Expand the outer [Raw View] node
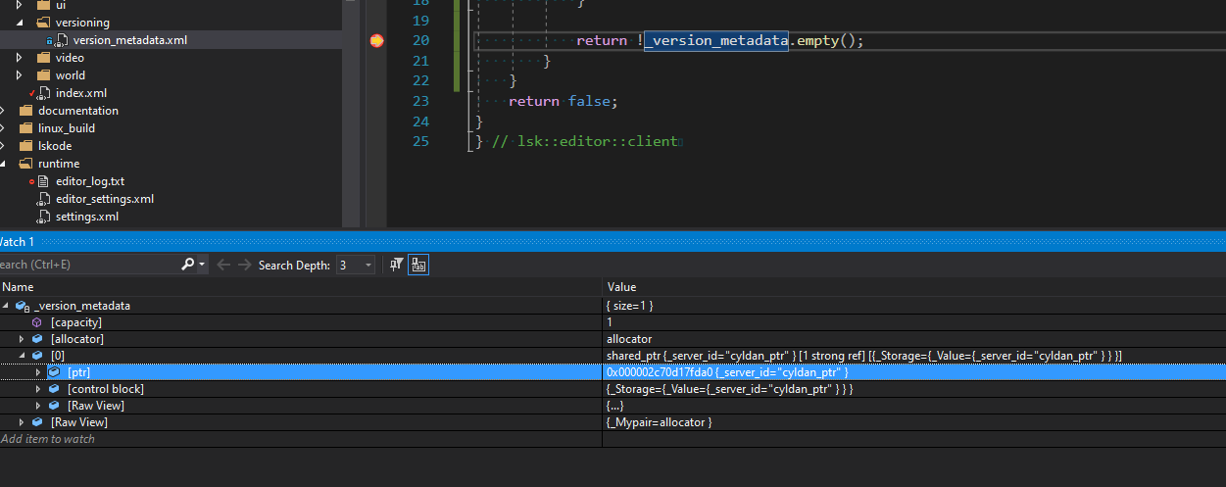Screen dimensions: 1226x487 [22, 422]
